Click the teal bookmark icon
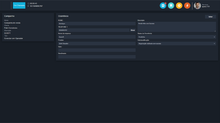Screen dimensions: 220x123 [171, 5]
